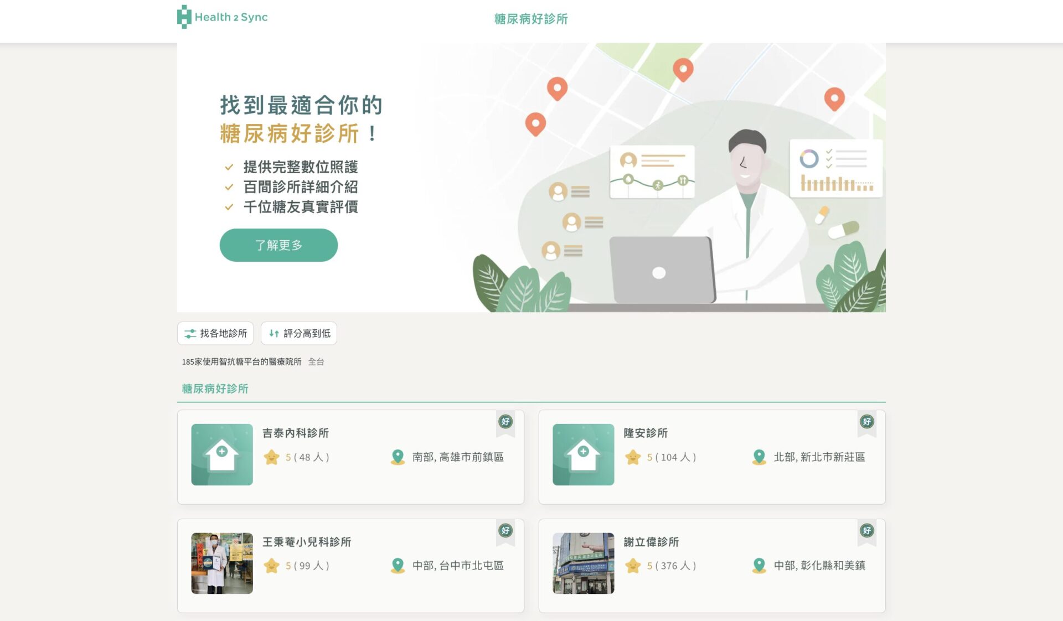
Task: Open the 找各地診所 filter
Action: click(215, 333)
